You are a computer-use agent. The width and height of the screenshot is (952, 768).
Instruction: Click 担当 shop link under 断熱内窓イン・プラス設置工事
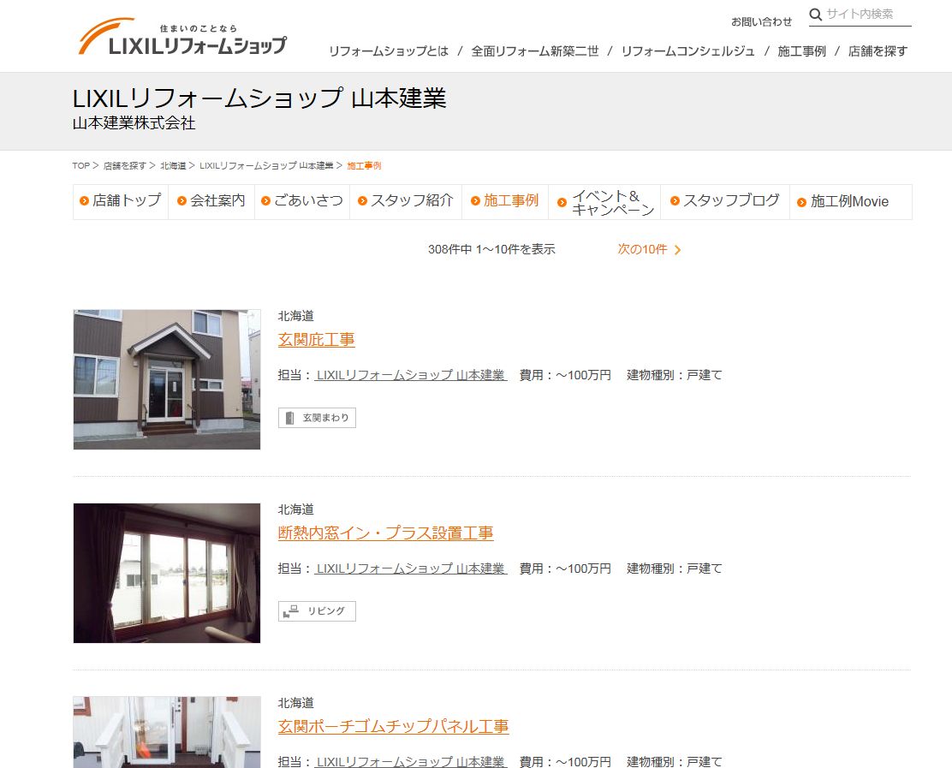pyautogui.click(x=411, y=569)
